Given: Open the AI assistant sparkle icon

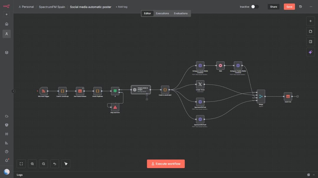Looking at the screenshot, I should [310, 52].
